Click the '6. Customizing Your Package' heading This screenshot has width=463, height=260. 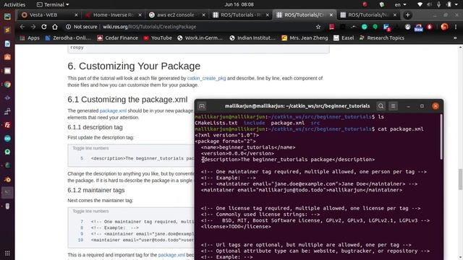click(x=134, y=66)
